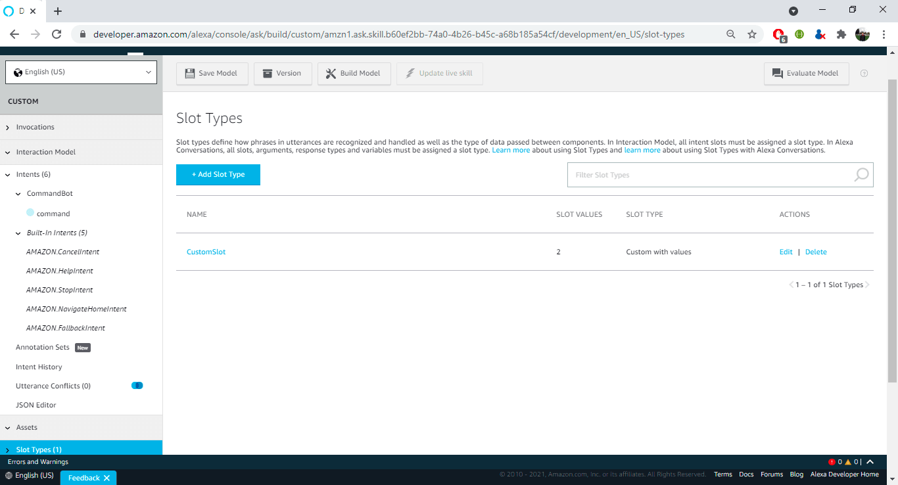Open the Forums footer link
The height and width of the screenshot is (485, 898).
click(x=772, y=474)
